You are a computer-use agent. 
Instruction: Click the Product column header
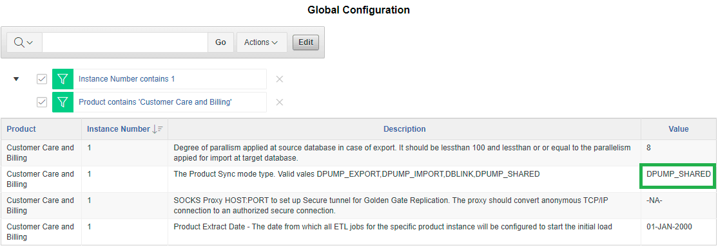pyautogui.click(x=21, y=129)
